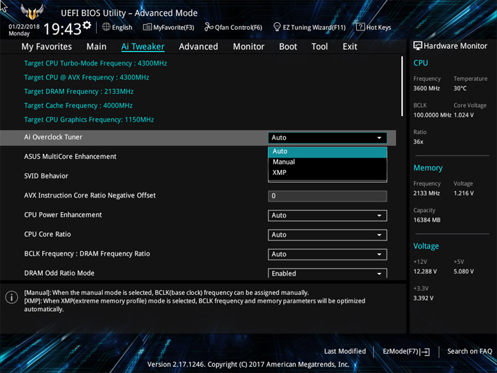Choose Auto in the overclock tuner list

pyautogui.click(x=327, y=151)
